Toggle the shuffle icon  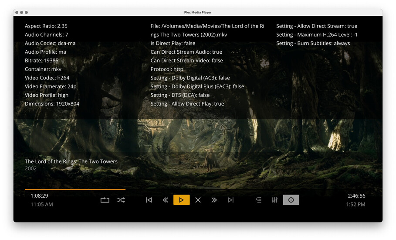(121, 200)
